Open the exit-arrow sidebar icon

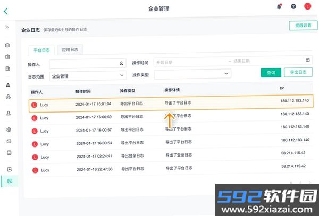pyautogui.click(x=10, y=169)
